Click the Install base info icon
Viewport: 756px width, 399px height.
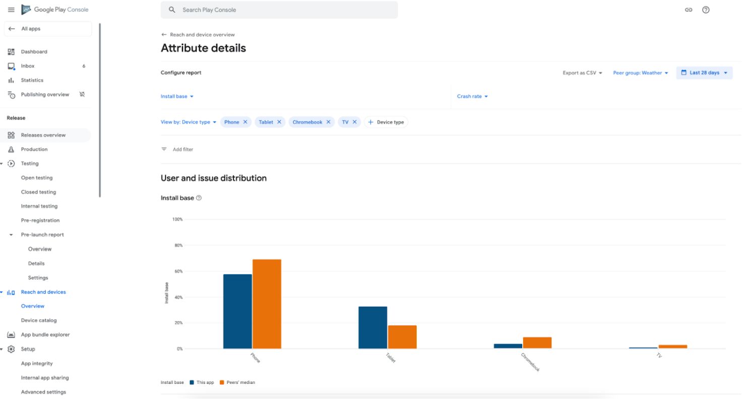(199, 198)
